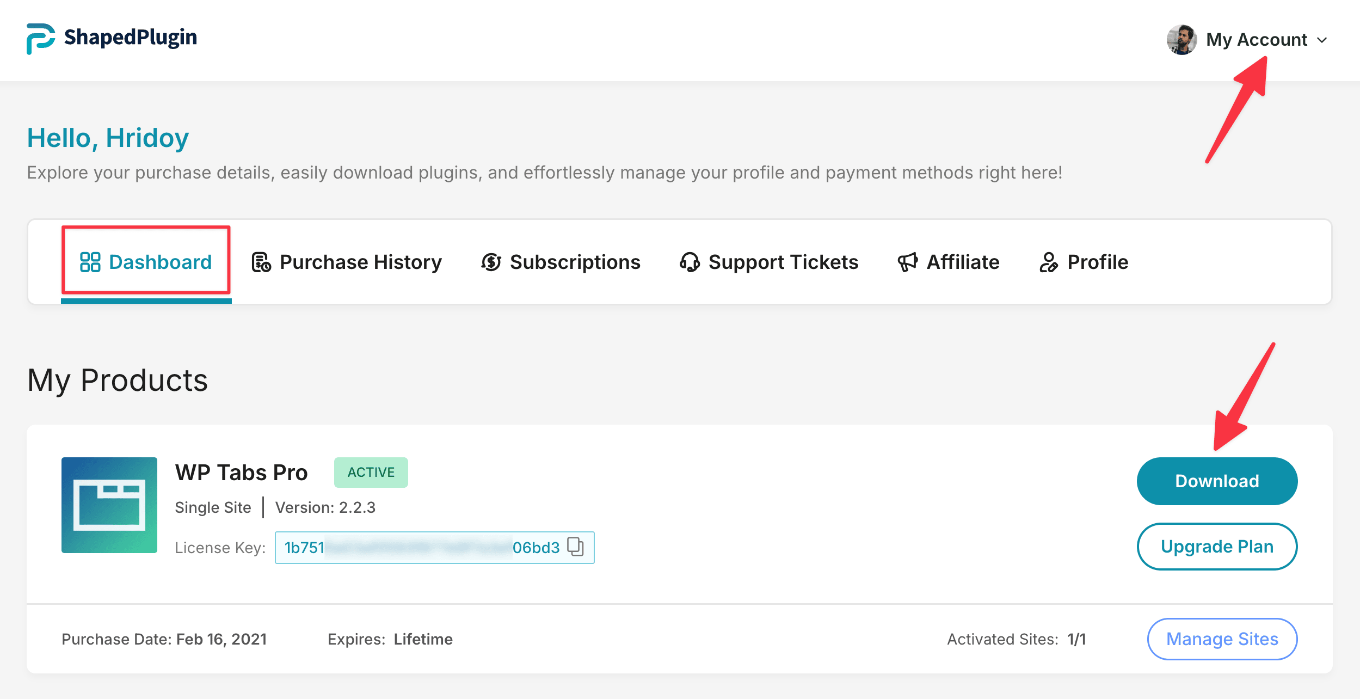Download the WP Tabs Pro plugin
The height and width of the screenshot is (699, 1360).
click(1217, 481)
